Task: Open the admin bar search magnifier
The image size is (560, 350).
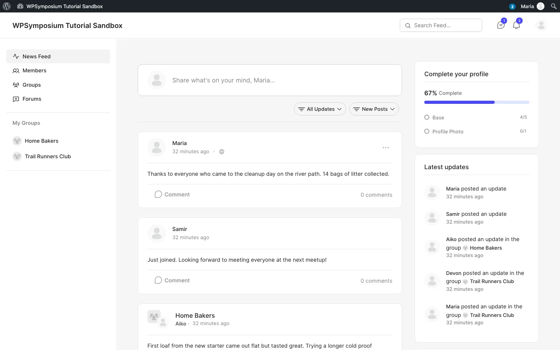Action: pyautogui.click(x=554, y=6)
